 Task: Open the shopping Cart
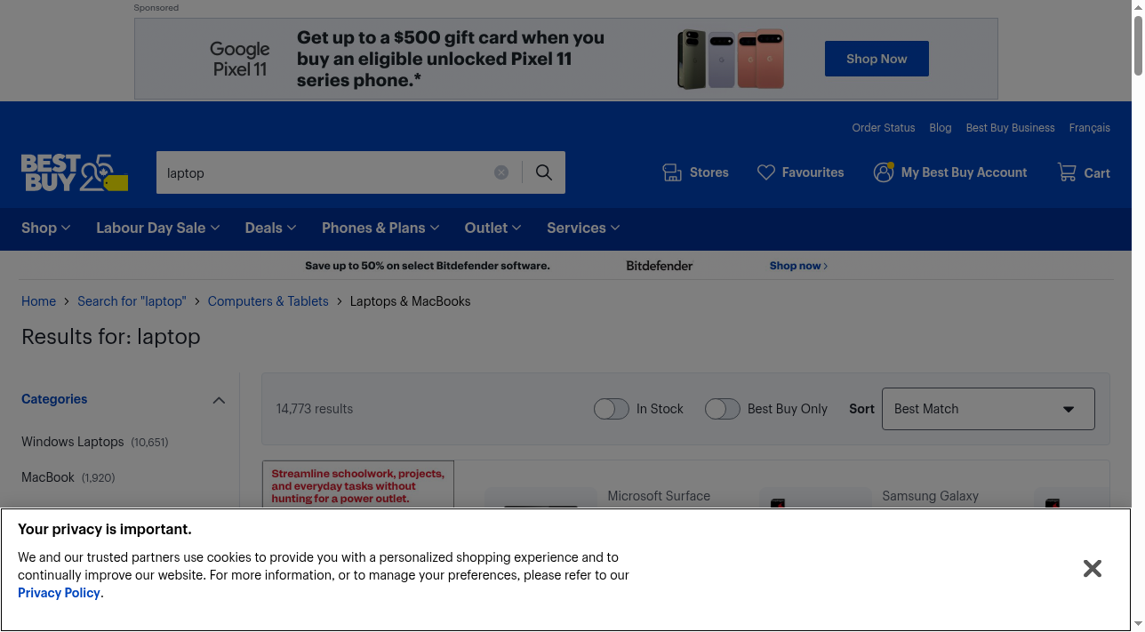(1084, 172)
